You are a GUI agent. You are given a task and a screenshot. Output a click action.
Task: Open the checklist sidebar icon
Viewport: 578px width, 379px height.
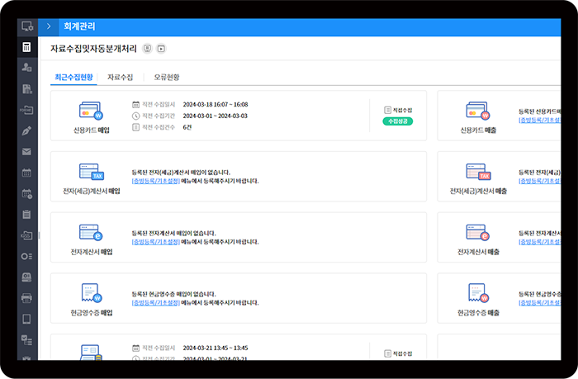[26, 340]
